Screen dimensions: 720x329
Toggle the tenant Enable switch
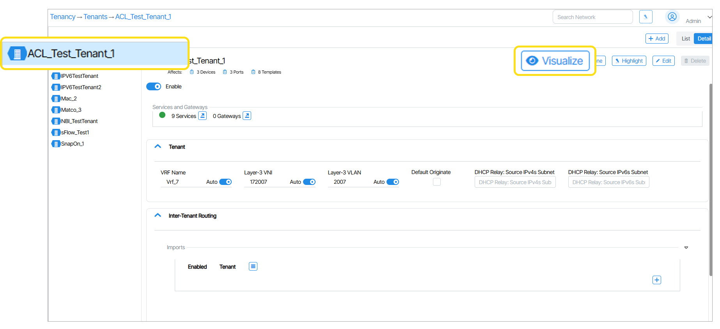pos(154,86)
